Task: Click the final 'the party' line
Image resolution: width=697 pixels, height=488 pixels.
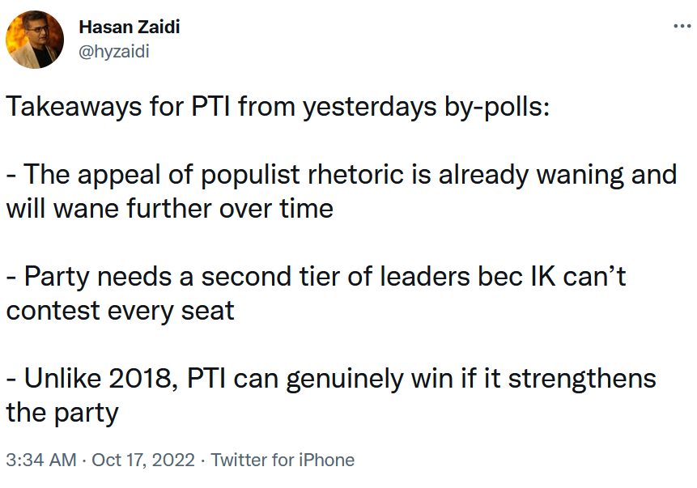Action: [62, 413]
